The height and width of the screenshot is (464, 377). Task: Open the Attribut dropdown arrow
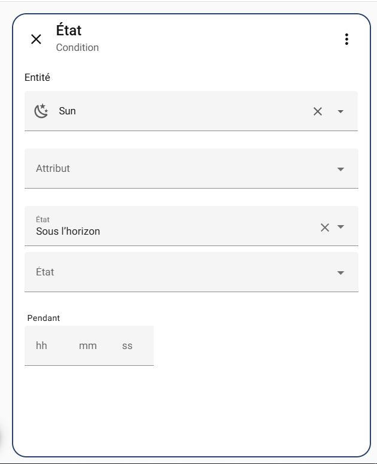coord(340,169)
